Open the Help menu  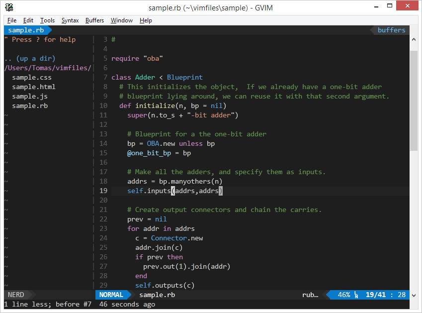point(146,20)
